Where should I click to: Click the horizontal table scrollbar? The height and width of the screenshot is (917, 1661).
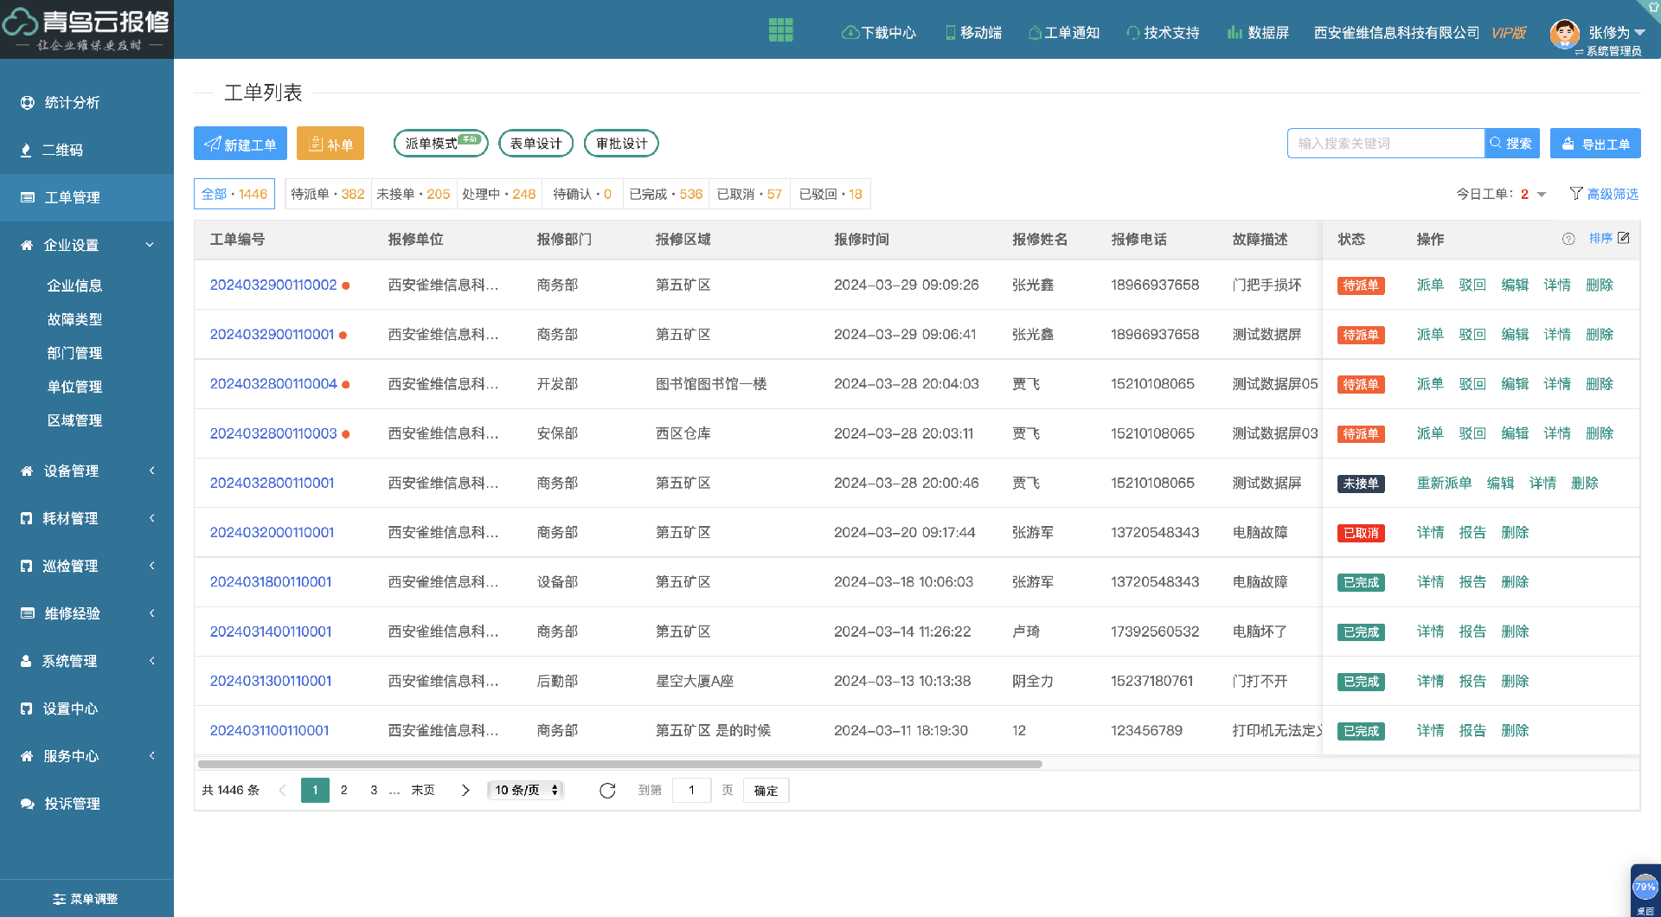pos(619,764)
